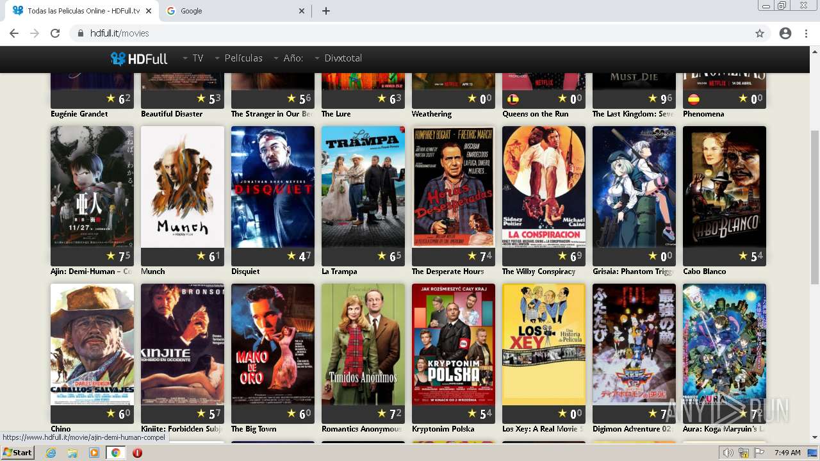Select Los Xey poster thumbnail
820x461 pixels.
click(x=544, y=344)
